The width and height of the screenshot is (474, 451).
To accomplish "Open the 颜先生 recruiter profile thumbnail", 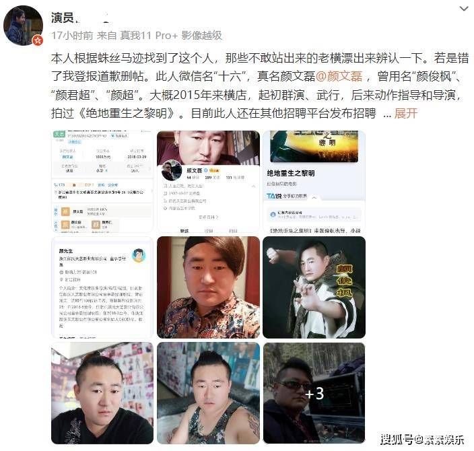I will tap(102, 287).
